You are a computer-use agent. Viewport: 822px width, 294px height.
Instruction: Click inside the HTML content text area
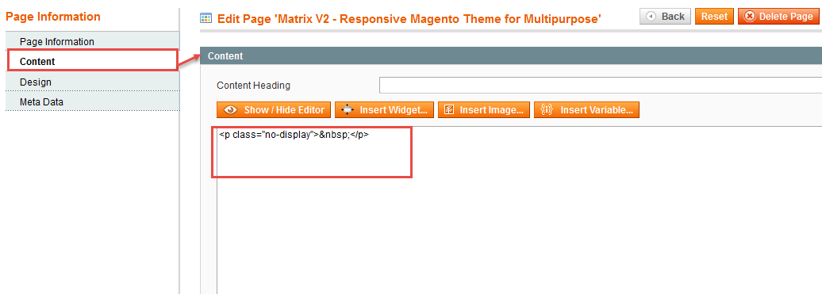pos(519,209)
